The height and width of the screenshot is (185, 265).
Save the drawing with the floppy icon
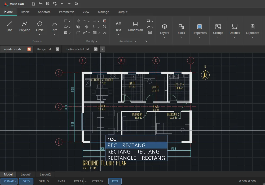tap(48, 4)
